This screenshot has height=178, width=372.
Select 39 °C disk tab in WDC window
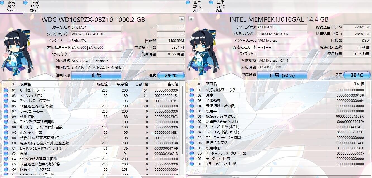(35, 6)
